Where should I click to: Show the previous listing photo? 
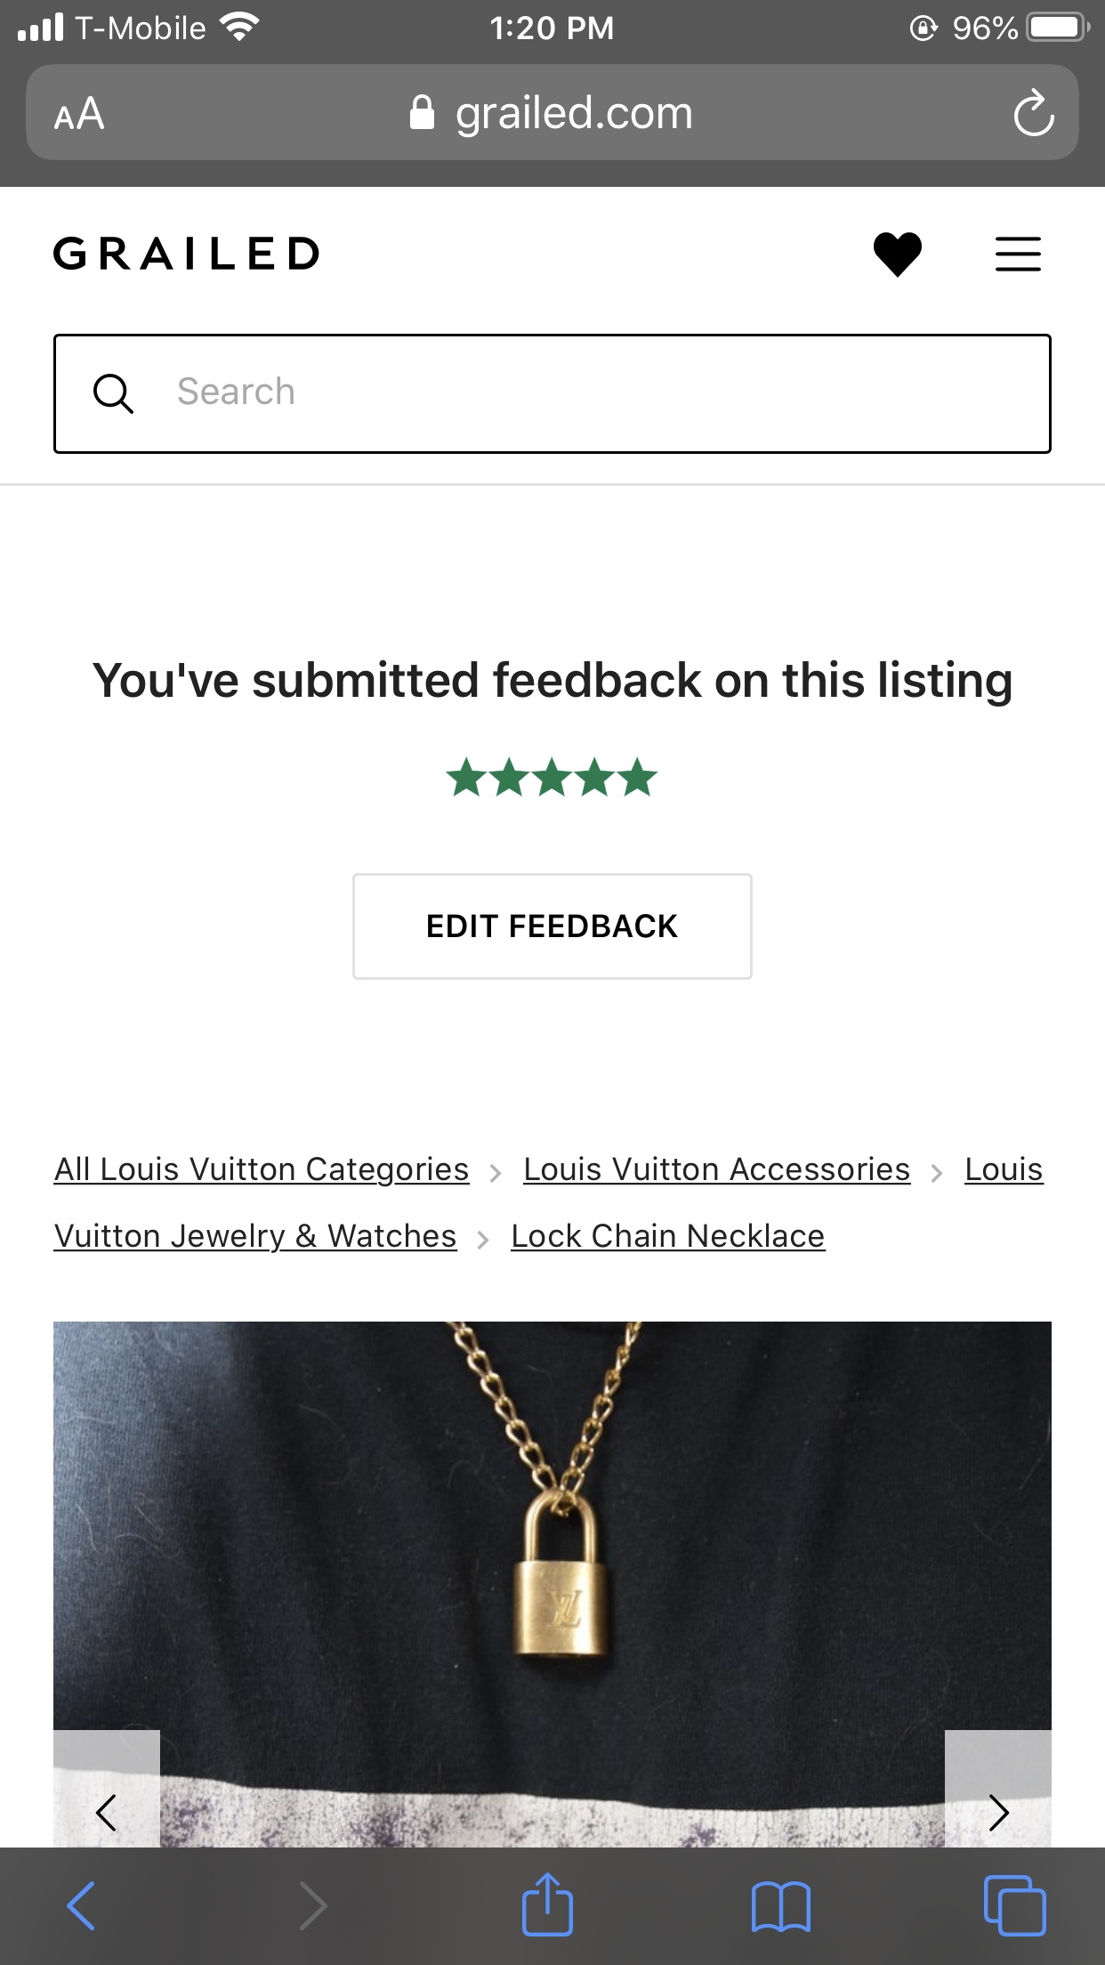pyautogui.click(x=105, y=1813)
